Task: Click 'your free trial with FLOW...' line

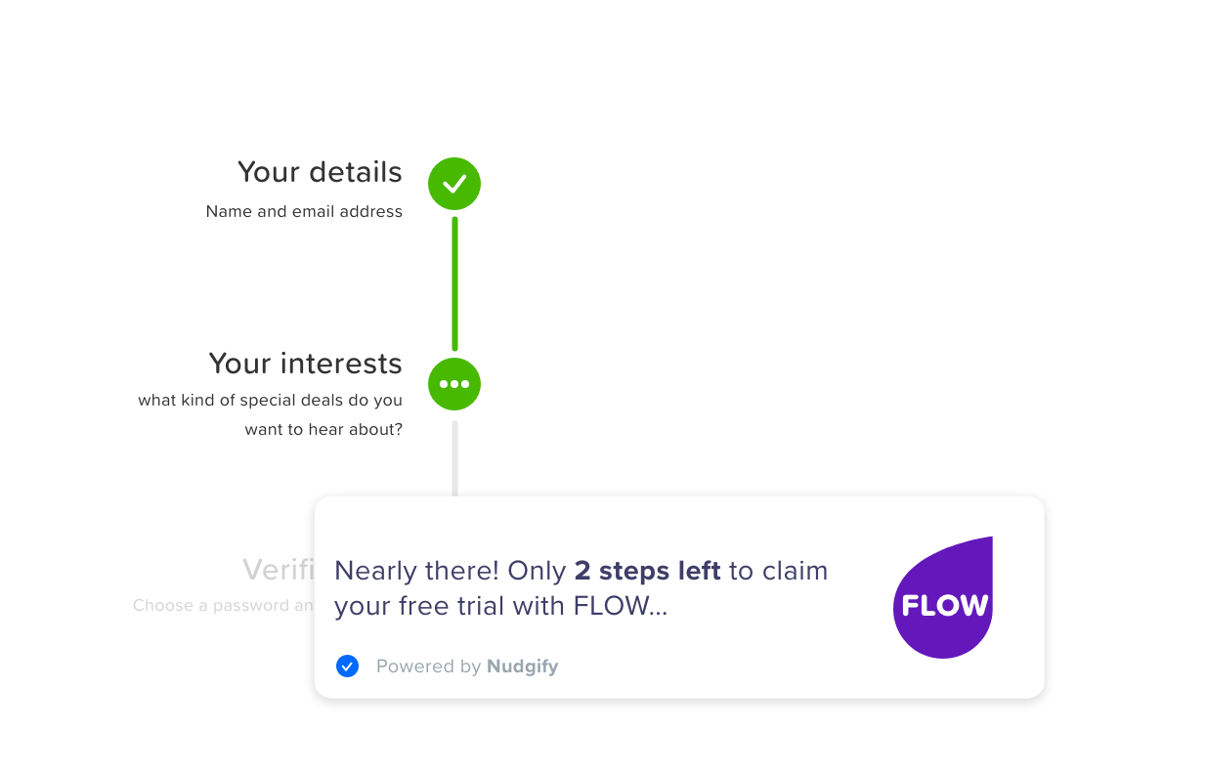Action: coord(500,606)
